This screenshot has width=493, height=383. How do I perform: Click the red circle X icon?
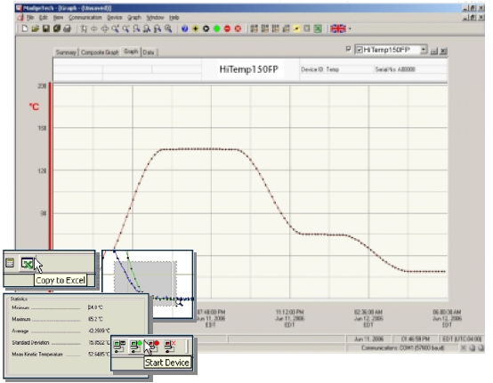(x=238, y=29)
